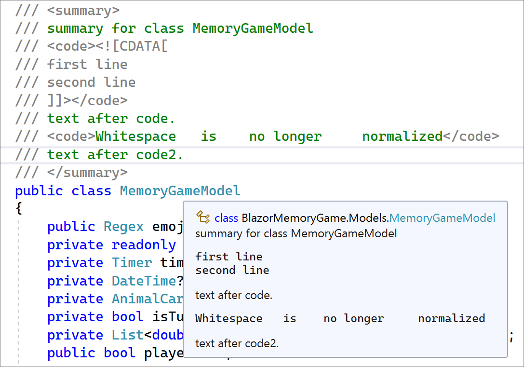Screen dimensions: 524x367
Task: Click the Regex type name
Action: click(123, 227)
